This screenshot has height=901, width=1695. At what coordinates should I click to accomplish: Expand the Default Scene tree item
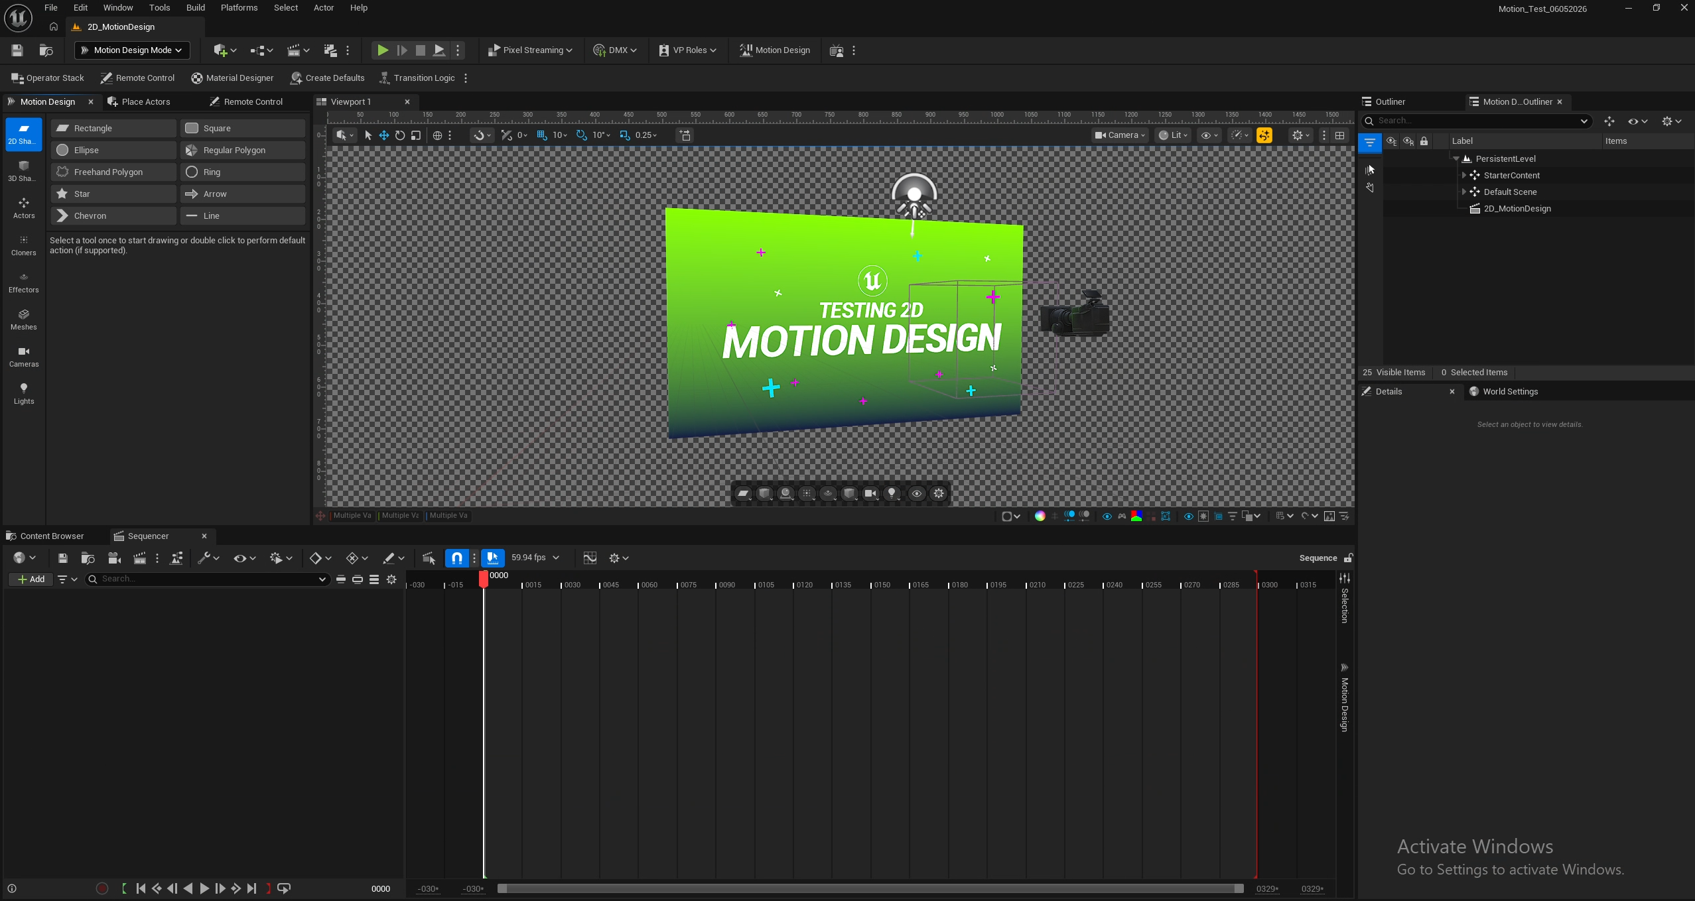tap(1464, 192)
